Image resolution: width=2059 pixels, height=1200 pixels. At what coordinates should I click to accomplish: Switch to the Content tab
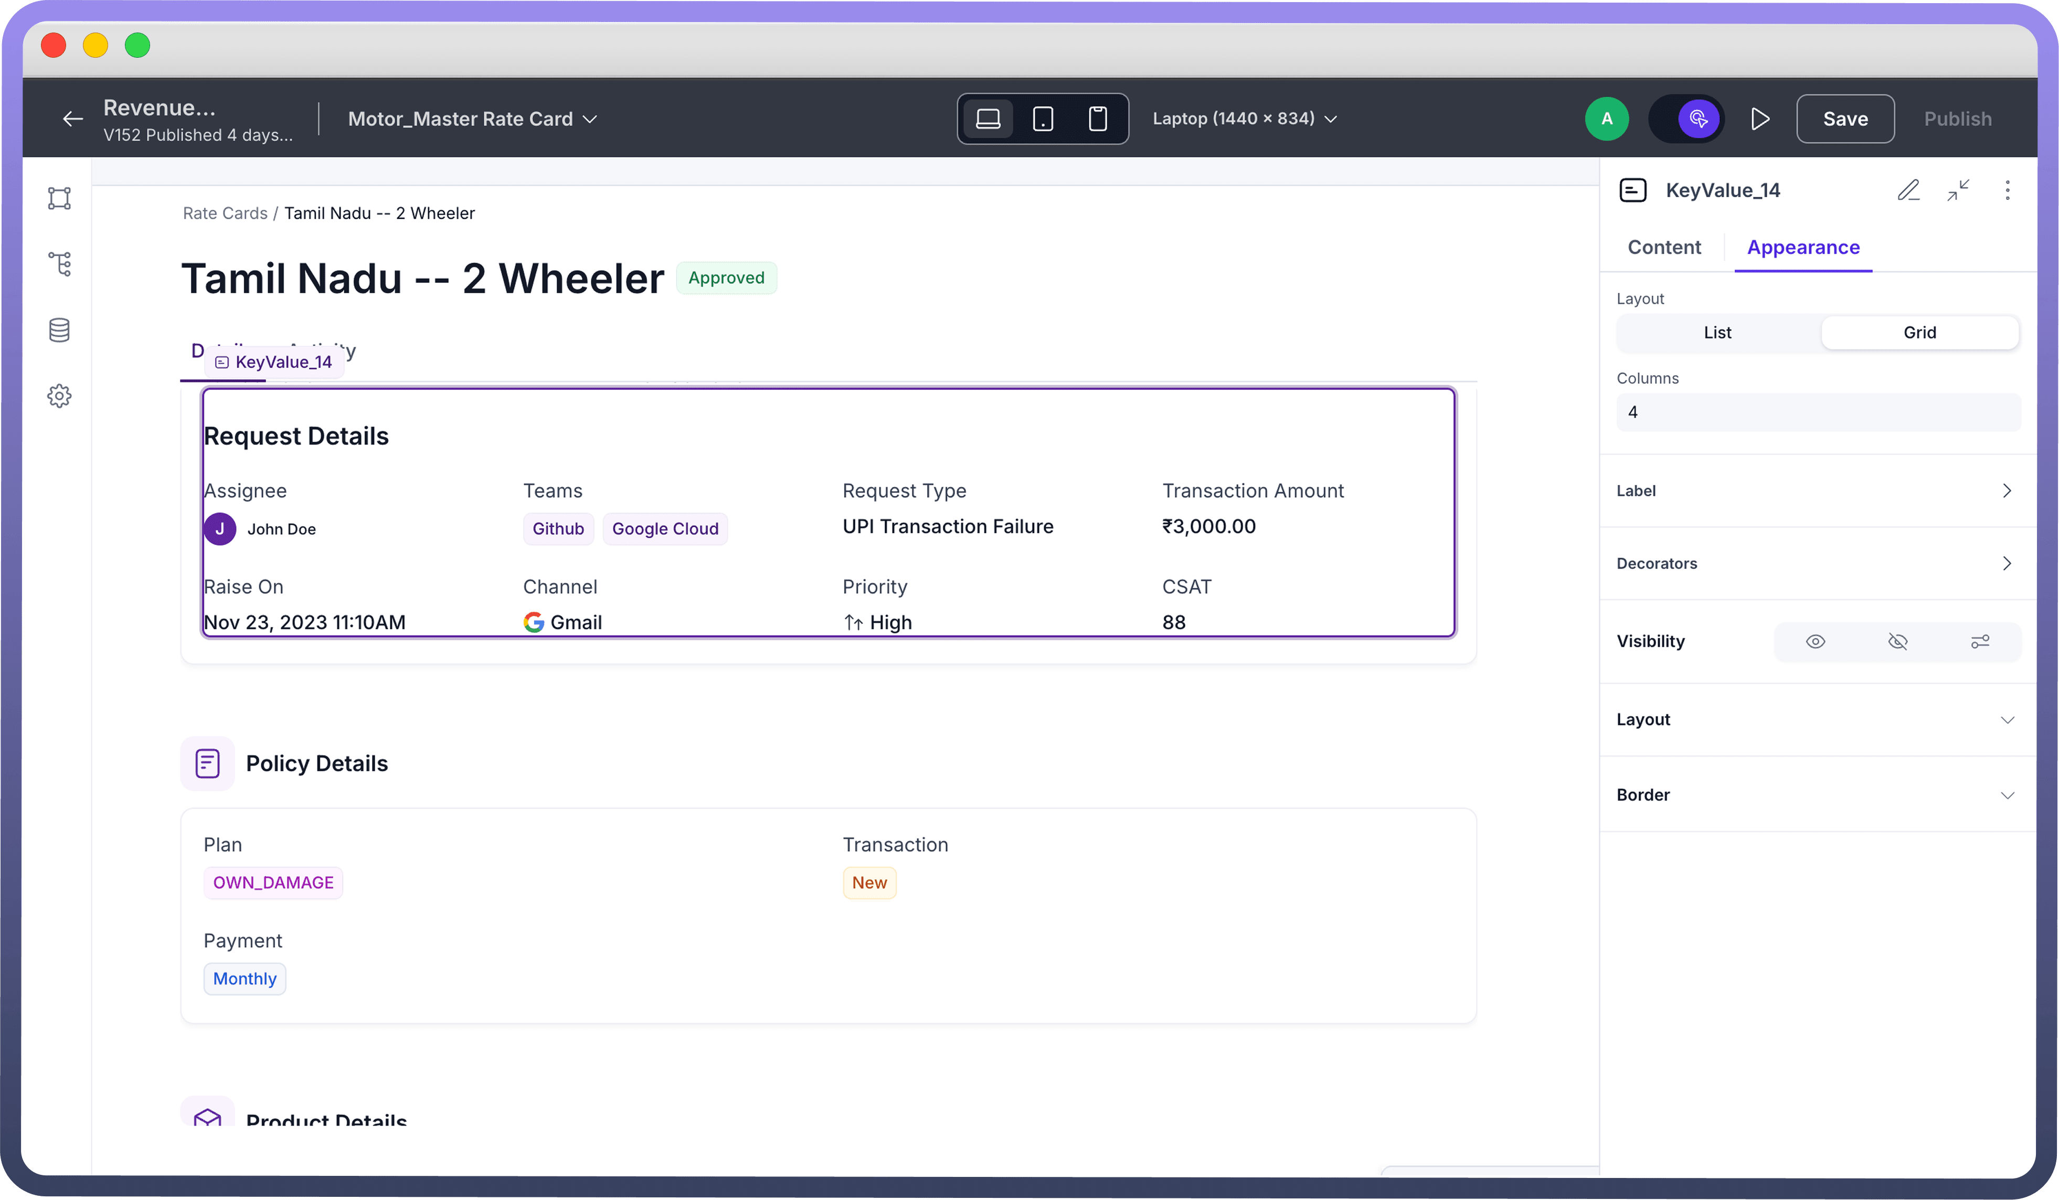click(x=1663, y=248)
